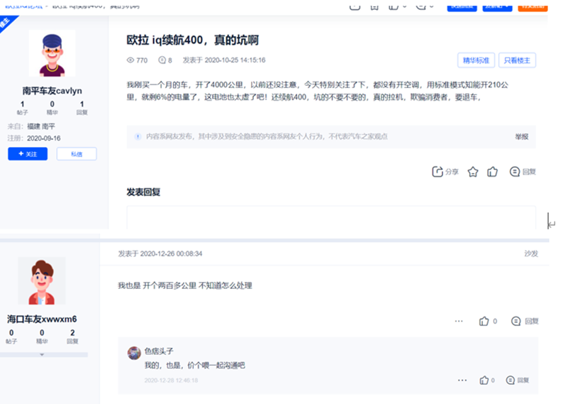The image size is (563, 404).
Task: Open 南平车友cavlyn's avatar image
Action: coord(52,53)
